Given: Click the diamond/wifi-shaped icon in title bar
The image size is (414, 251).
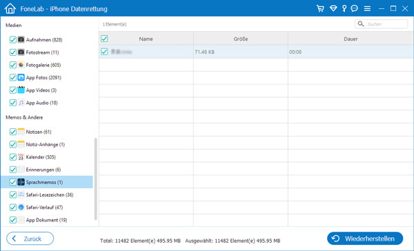Looking at the screenshot, I should pos(333,8).
